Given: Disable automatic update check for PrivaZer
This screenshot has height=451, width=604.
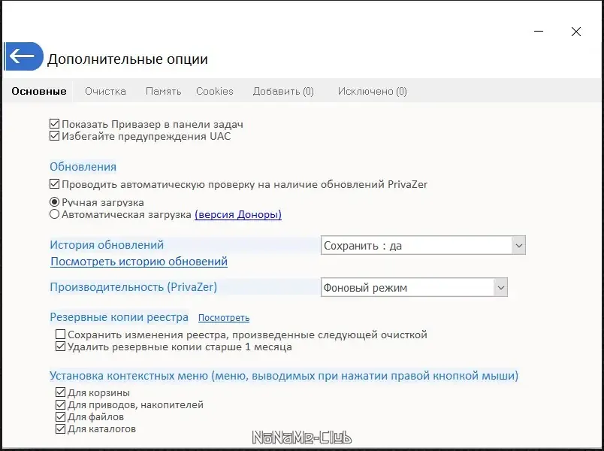Looking at the screenshot, I should [x=54, y=184].
